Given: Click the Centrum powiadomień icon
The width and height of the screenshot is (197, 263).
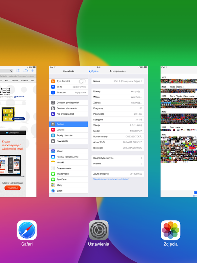Looking at the screenshot, I should point(53,103).
